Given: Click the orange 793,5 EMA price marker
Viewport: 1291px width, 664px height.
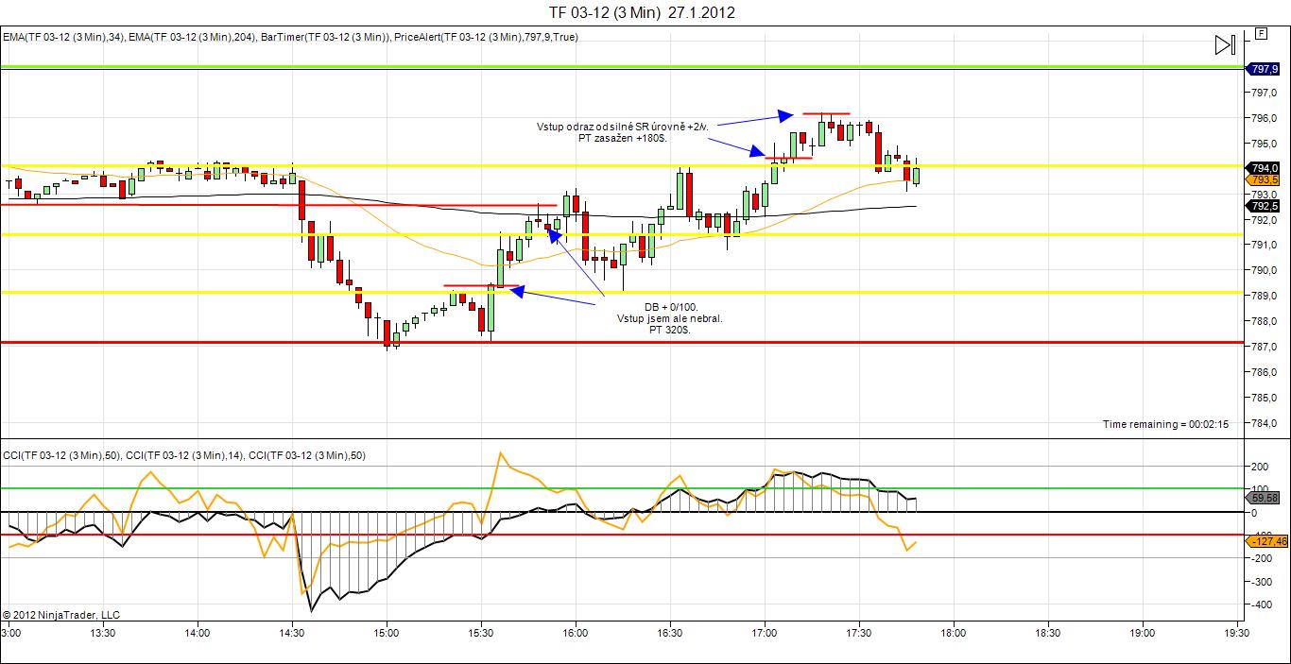Looking at the screenshot, I should pos(1264,179).
